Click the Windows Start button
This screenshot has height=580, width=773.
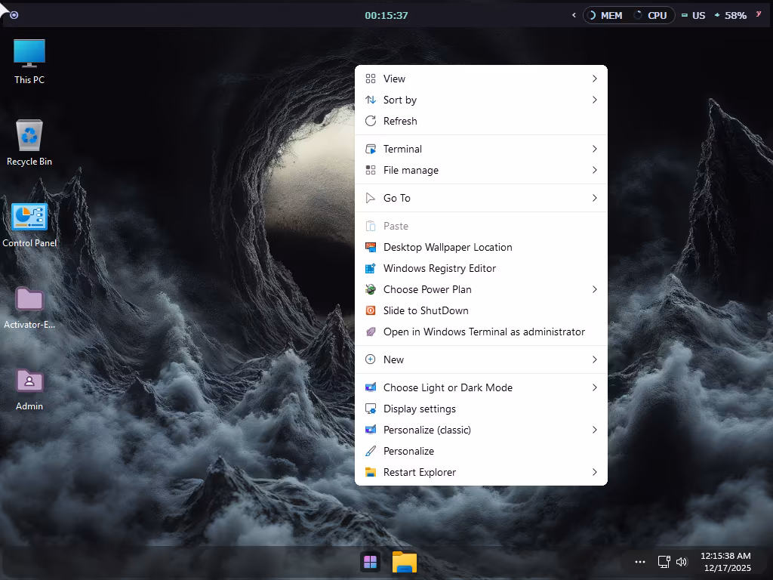(370, 562)
